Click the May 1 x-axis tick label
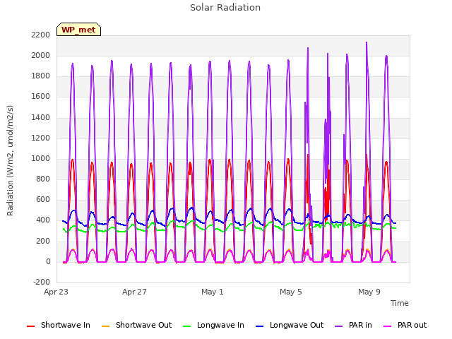452x339 pixels. (x=213, y=292)
